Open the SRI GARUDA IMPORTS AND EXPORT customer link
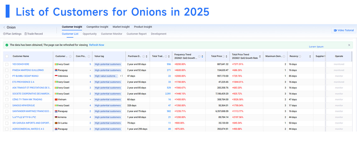This screenshot has height=141, width=357. point(31,123)
